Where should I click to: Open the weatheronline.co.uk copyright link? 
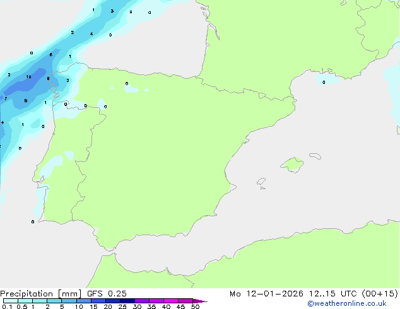coord(347,303)
